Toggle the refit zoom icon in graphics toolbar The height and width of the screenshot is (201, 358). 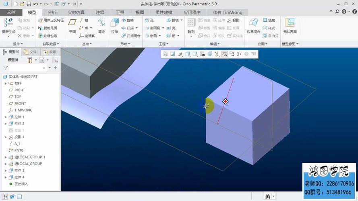click(165, 54)
